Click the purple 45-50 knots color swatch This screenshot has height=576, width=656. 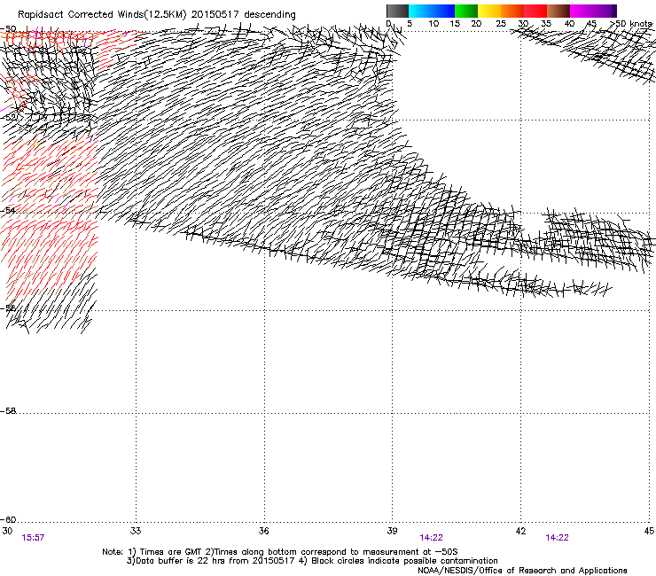pos(605,11)
